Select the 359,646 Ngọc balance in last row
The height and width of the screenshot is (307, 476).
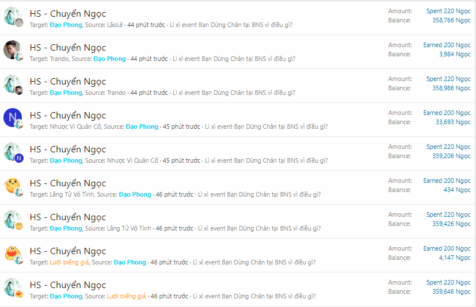click(x=451, y=292)
